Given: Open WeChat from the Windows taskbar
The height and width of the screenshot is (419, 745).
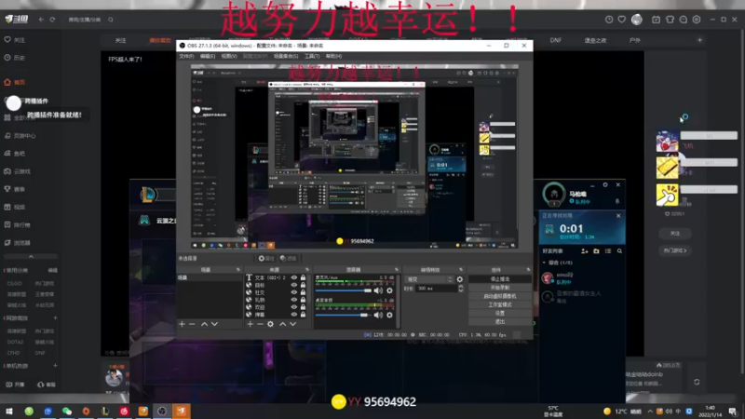Looking at the screenshot, I should coord(67,411).
